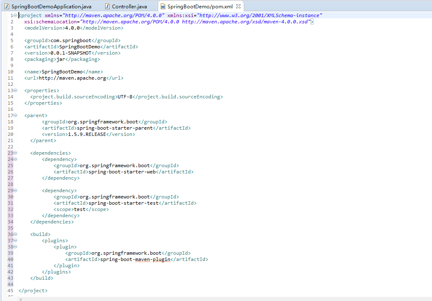
Task: Click the groupId org.springframework.boot on line 39
Action: (126, 253)
